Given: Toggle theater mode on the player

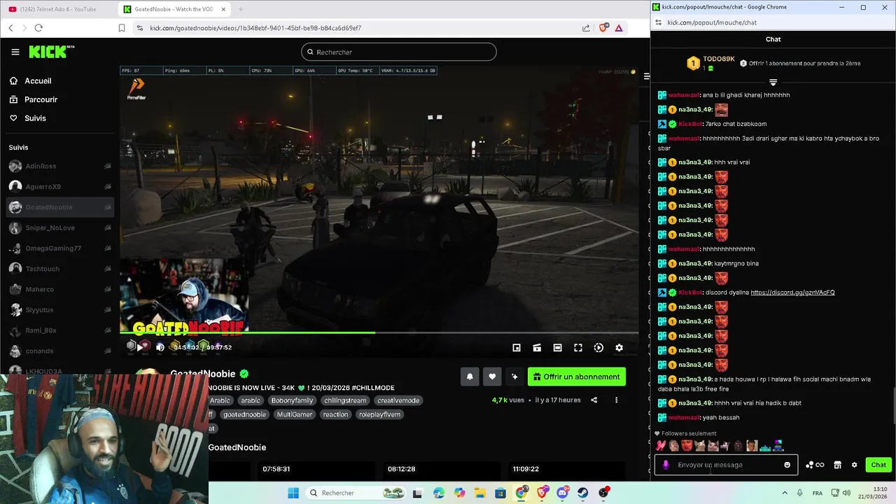Looking at the screenshot, I should tap(557, 348).
